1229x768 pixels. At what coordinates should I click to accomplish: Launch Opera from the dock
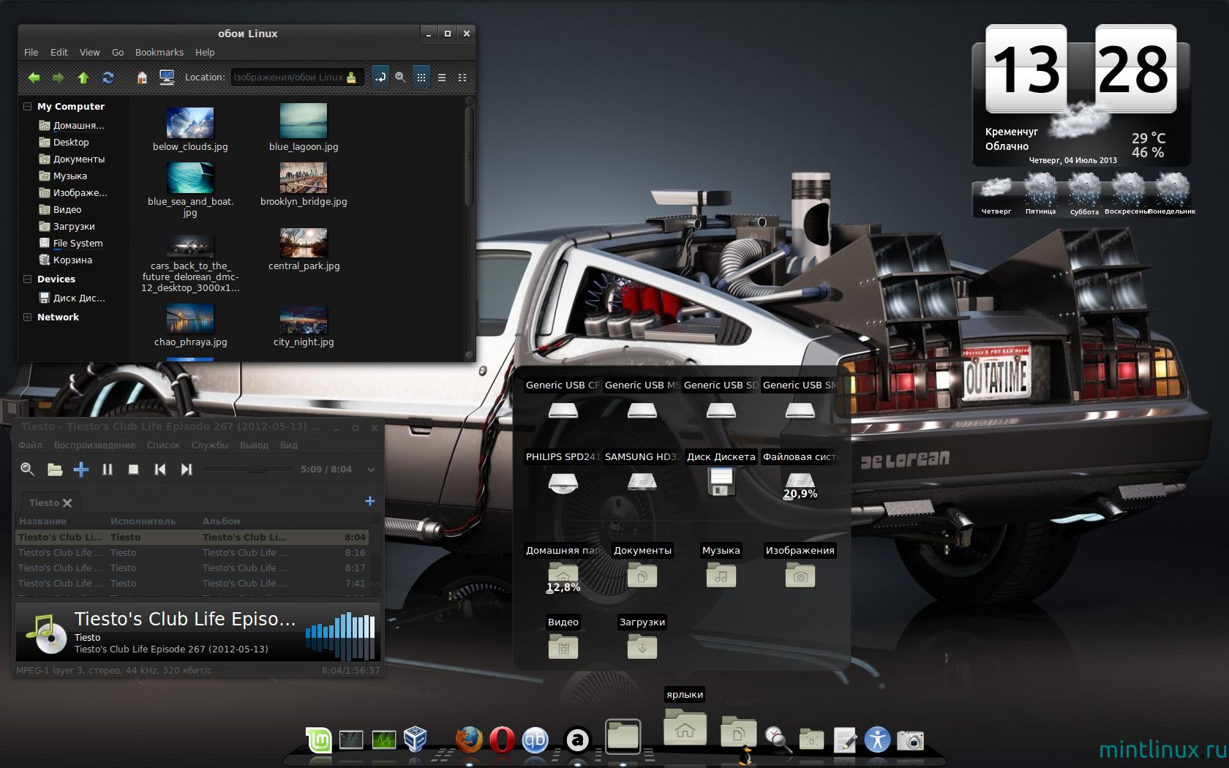click(x=502, y=740)
